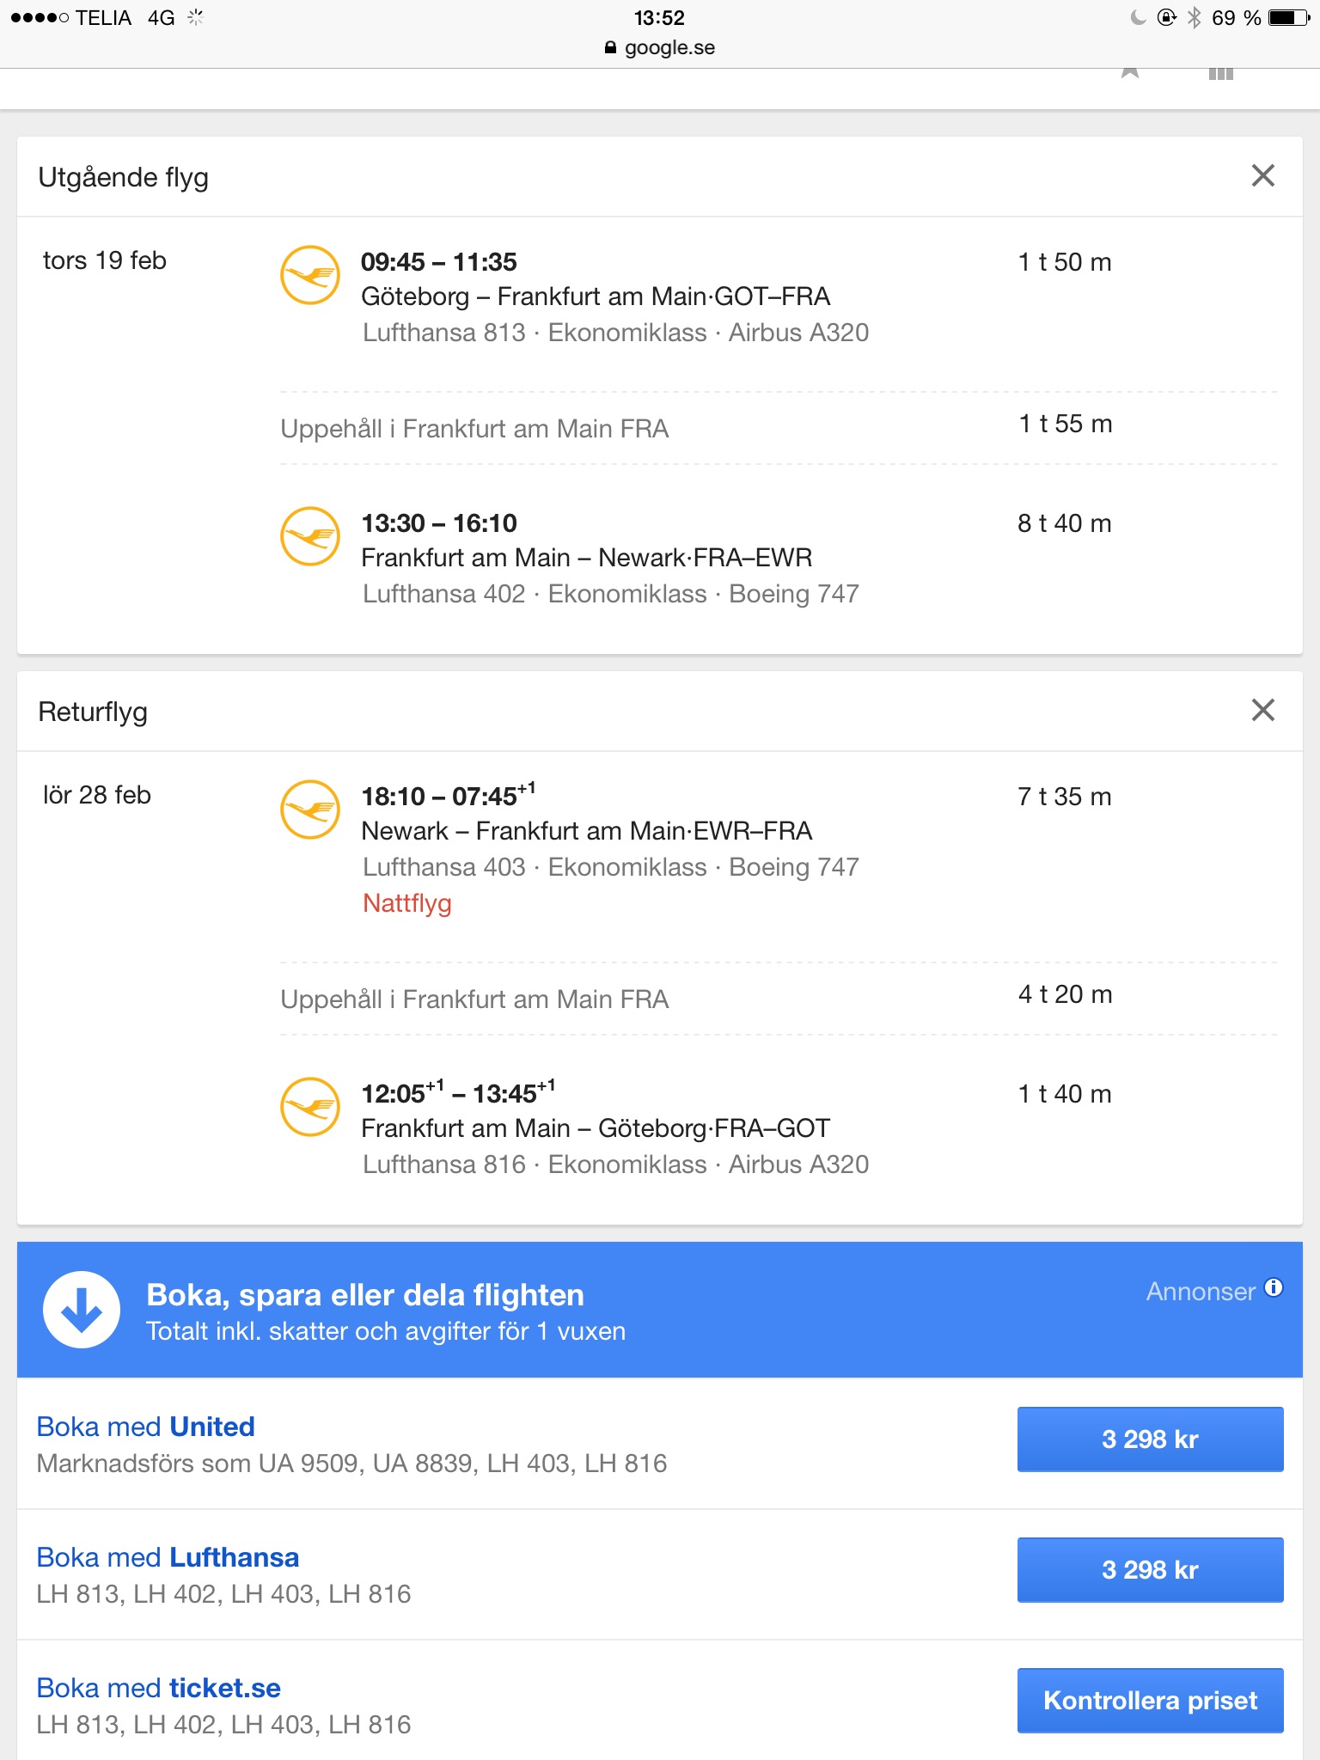Open the Boka med United link
Image resolution: width=1320 pixels, height=1760 pixels.
click(x=146, y=1427)
